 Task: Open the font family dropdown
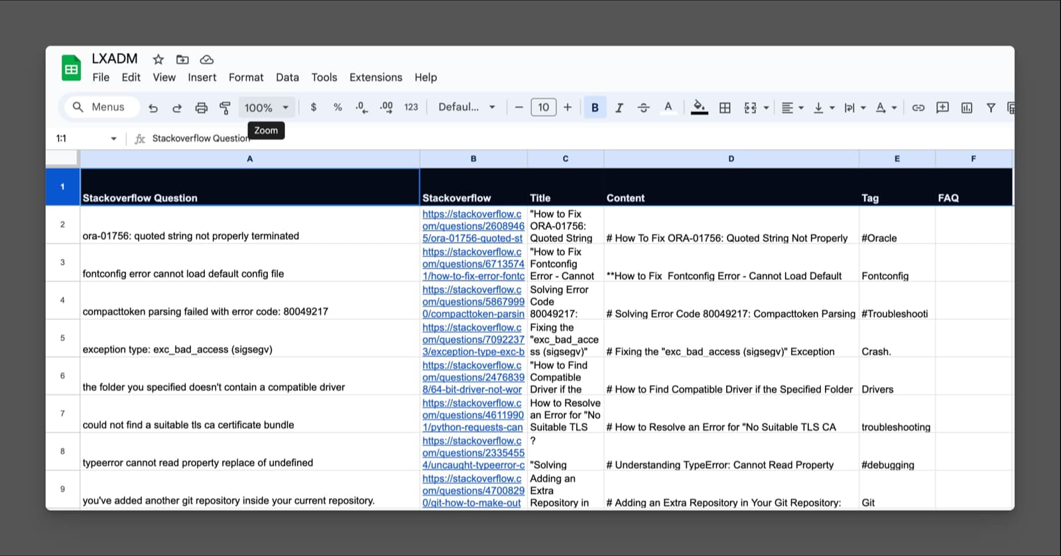click(466, 107)
